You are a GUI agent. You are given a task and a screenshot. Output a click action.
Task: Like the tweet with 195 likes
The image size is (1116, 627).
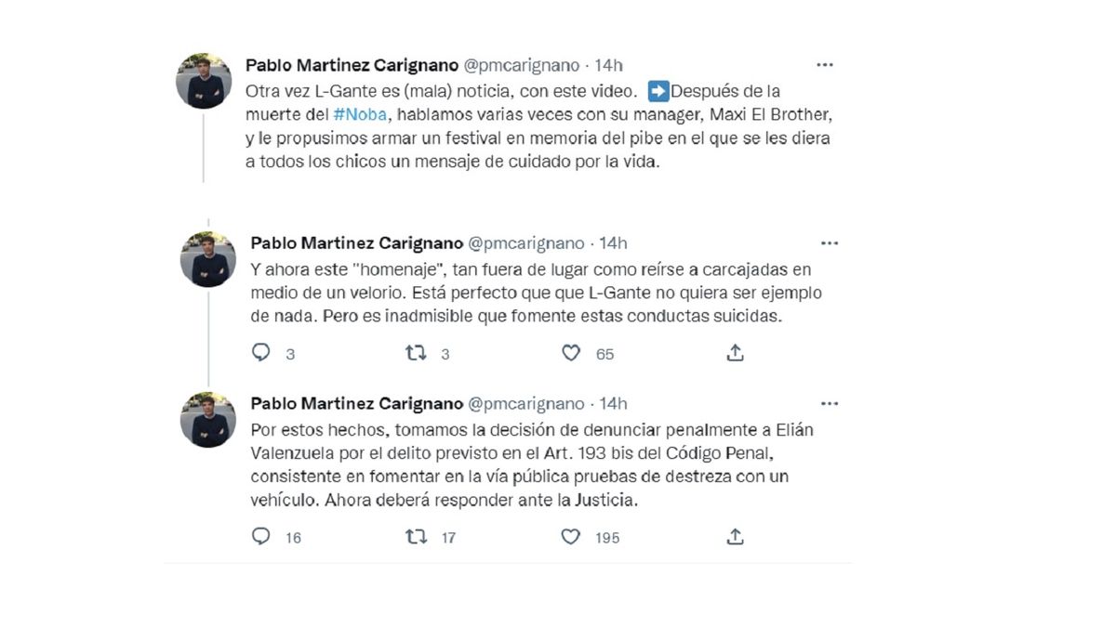[571, 536]
